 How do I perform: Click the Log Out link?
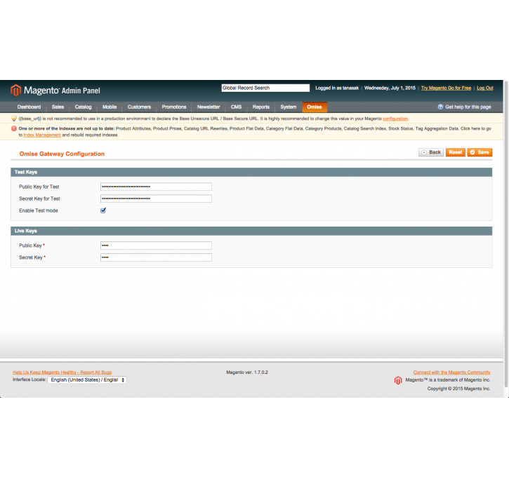[484, 88]
